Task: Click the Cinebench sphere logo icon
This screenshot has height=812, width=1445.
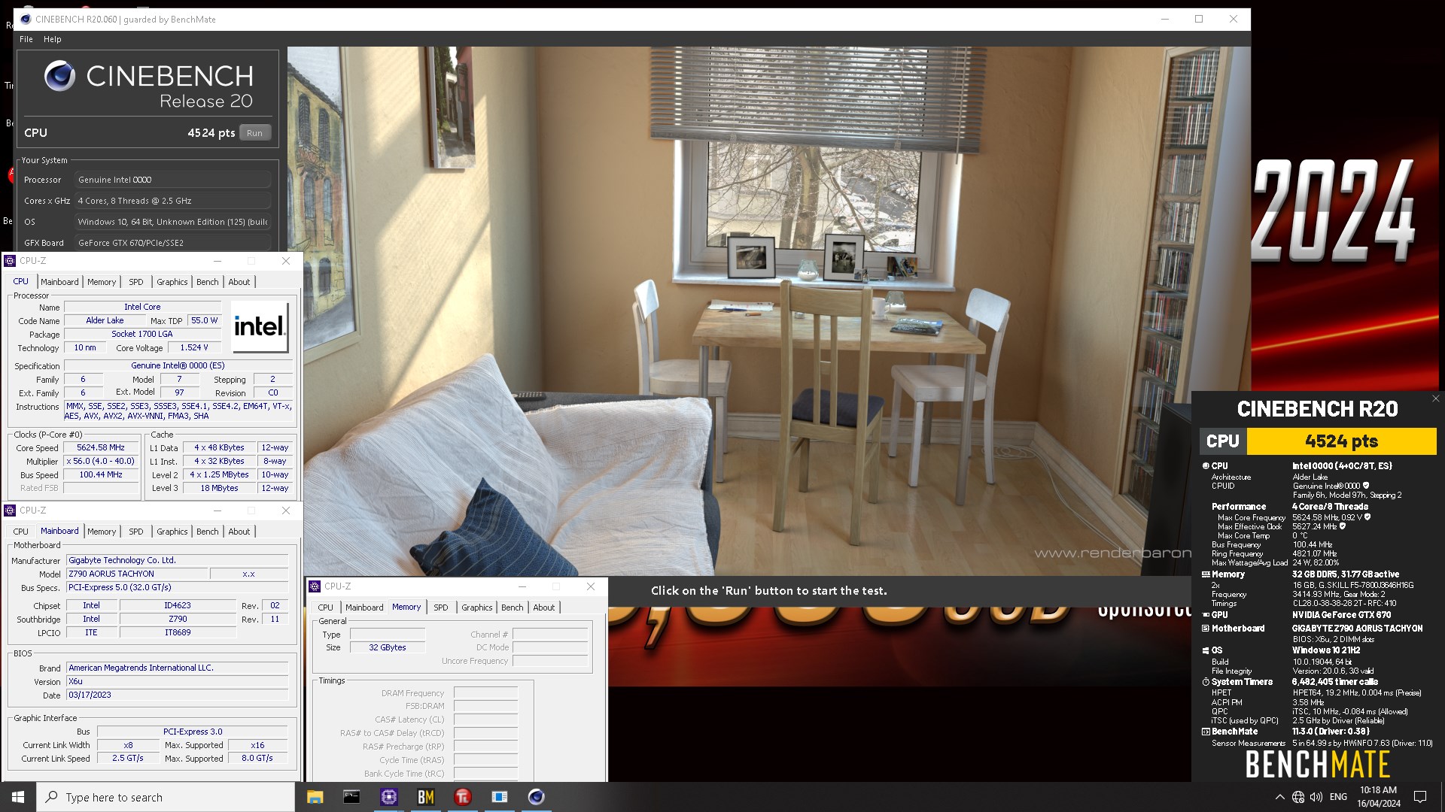Action: [x=59, y=76]
